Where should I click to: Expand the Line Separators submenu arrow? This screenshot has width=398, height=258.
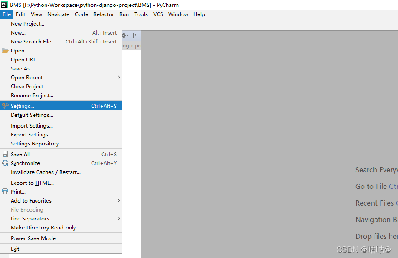coord(118,218)
